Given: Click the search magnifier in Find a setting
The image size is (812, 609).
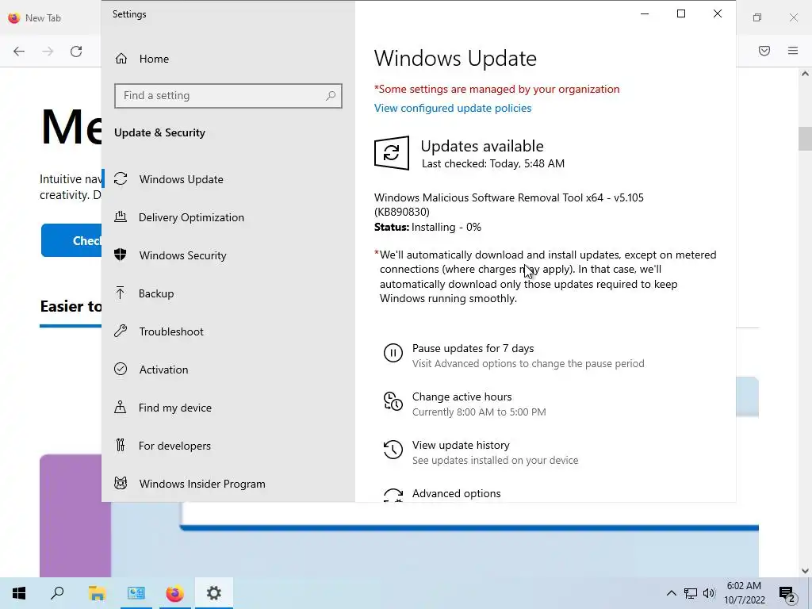Looking at the screenshot, I should 331,96.
